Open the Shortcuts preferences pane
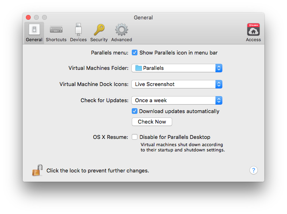Image resolution: width=287 pixels, height=214 pixels. [56, 32]
